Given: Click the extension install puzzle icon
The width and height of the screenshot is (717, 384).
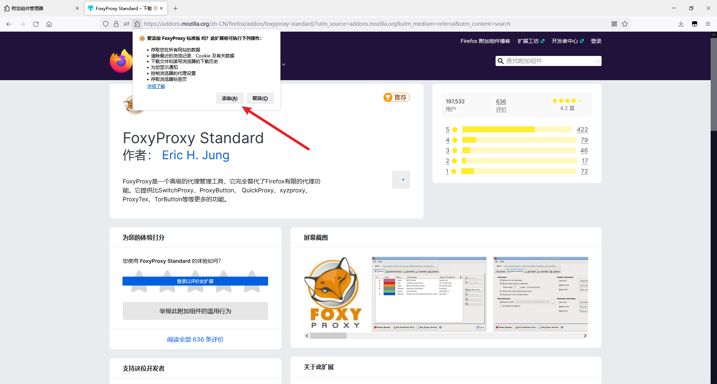Looking at the screenshot, I should [x=137, y=24].
